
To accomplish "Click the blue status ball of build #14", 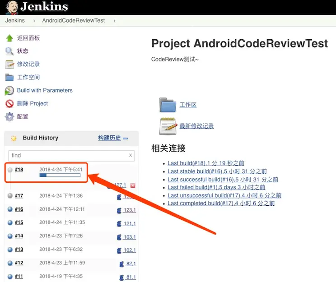I will coord(10,236).
